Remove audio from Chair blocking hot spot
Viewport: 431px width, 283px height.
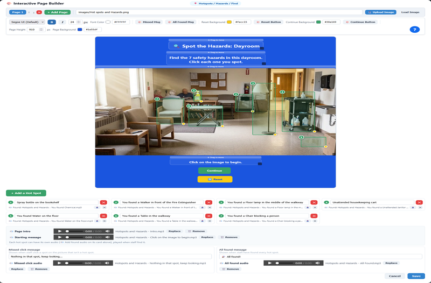[x=315, y=221]
